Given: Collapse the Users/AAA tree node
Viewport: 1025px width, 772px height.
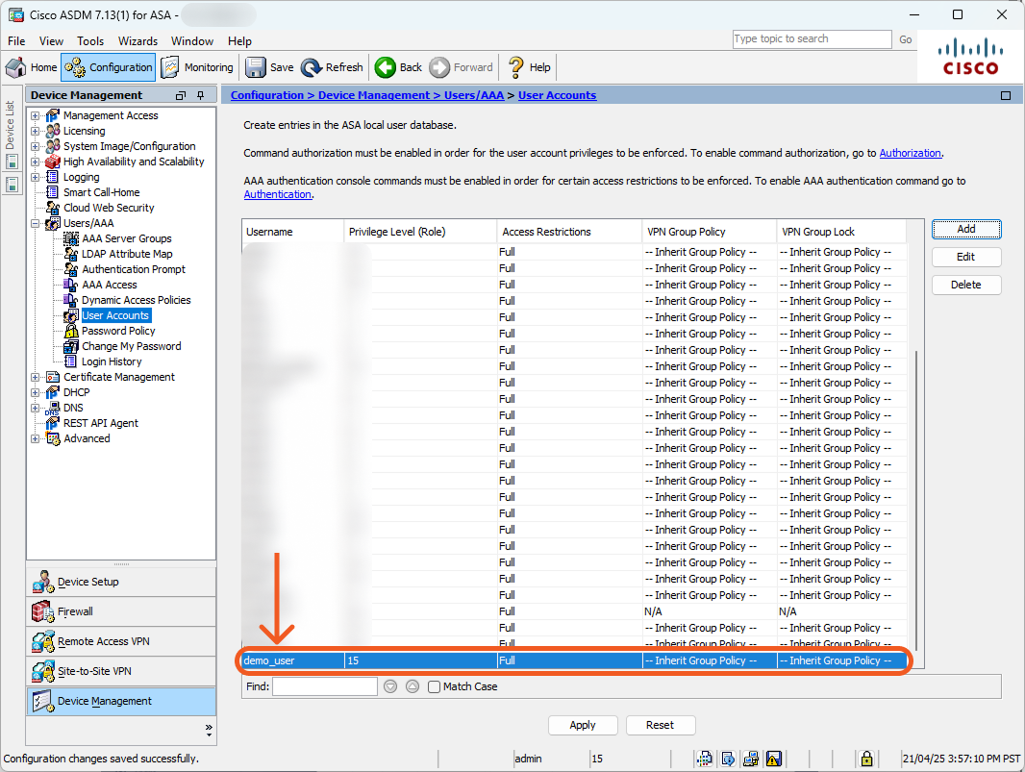Looking at the screenshot, I should [36, 223].
